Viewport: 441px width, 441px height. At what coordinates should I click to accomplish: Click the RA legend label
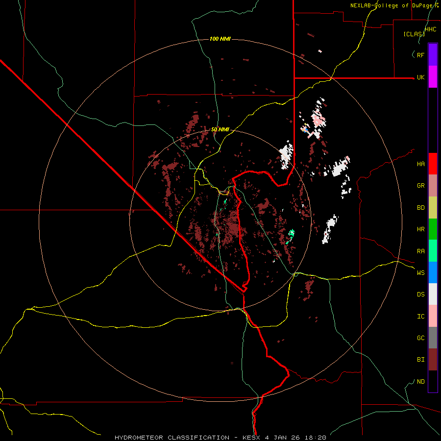[x=420, y=251]
